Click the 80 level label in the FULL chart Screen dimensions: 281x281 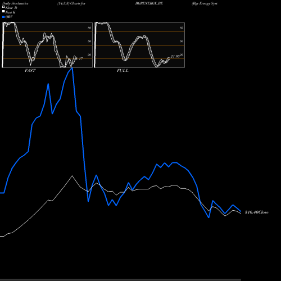pyautogui.click(x=182, y=28)
